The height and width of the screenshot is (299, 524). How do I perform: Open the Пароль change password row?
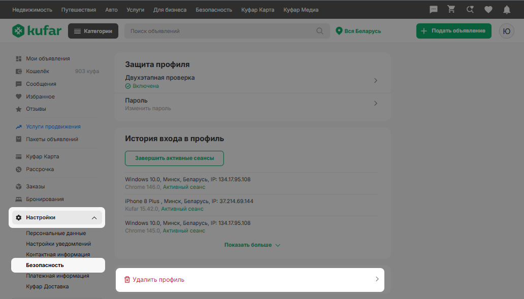(x=251, y=104)
